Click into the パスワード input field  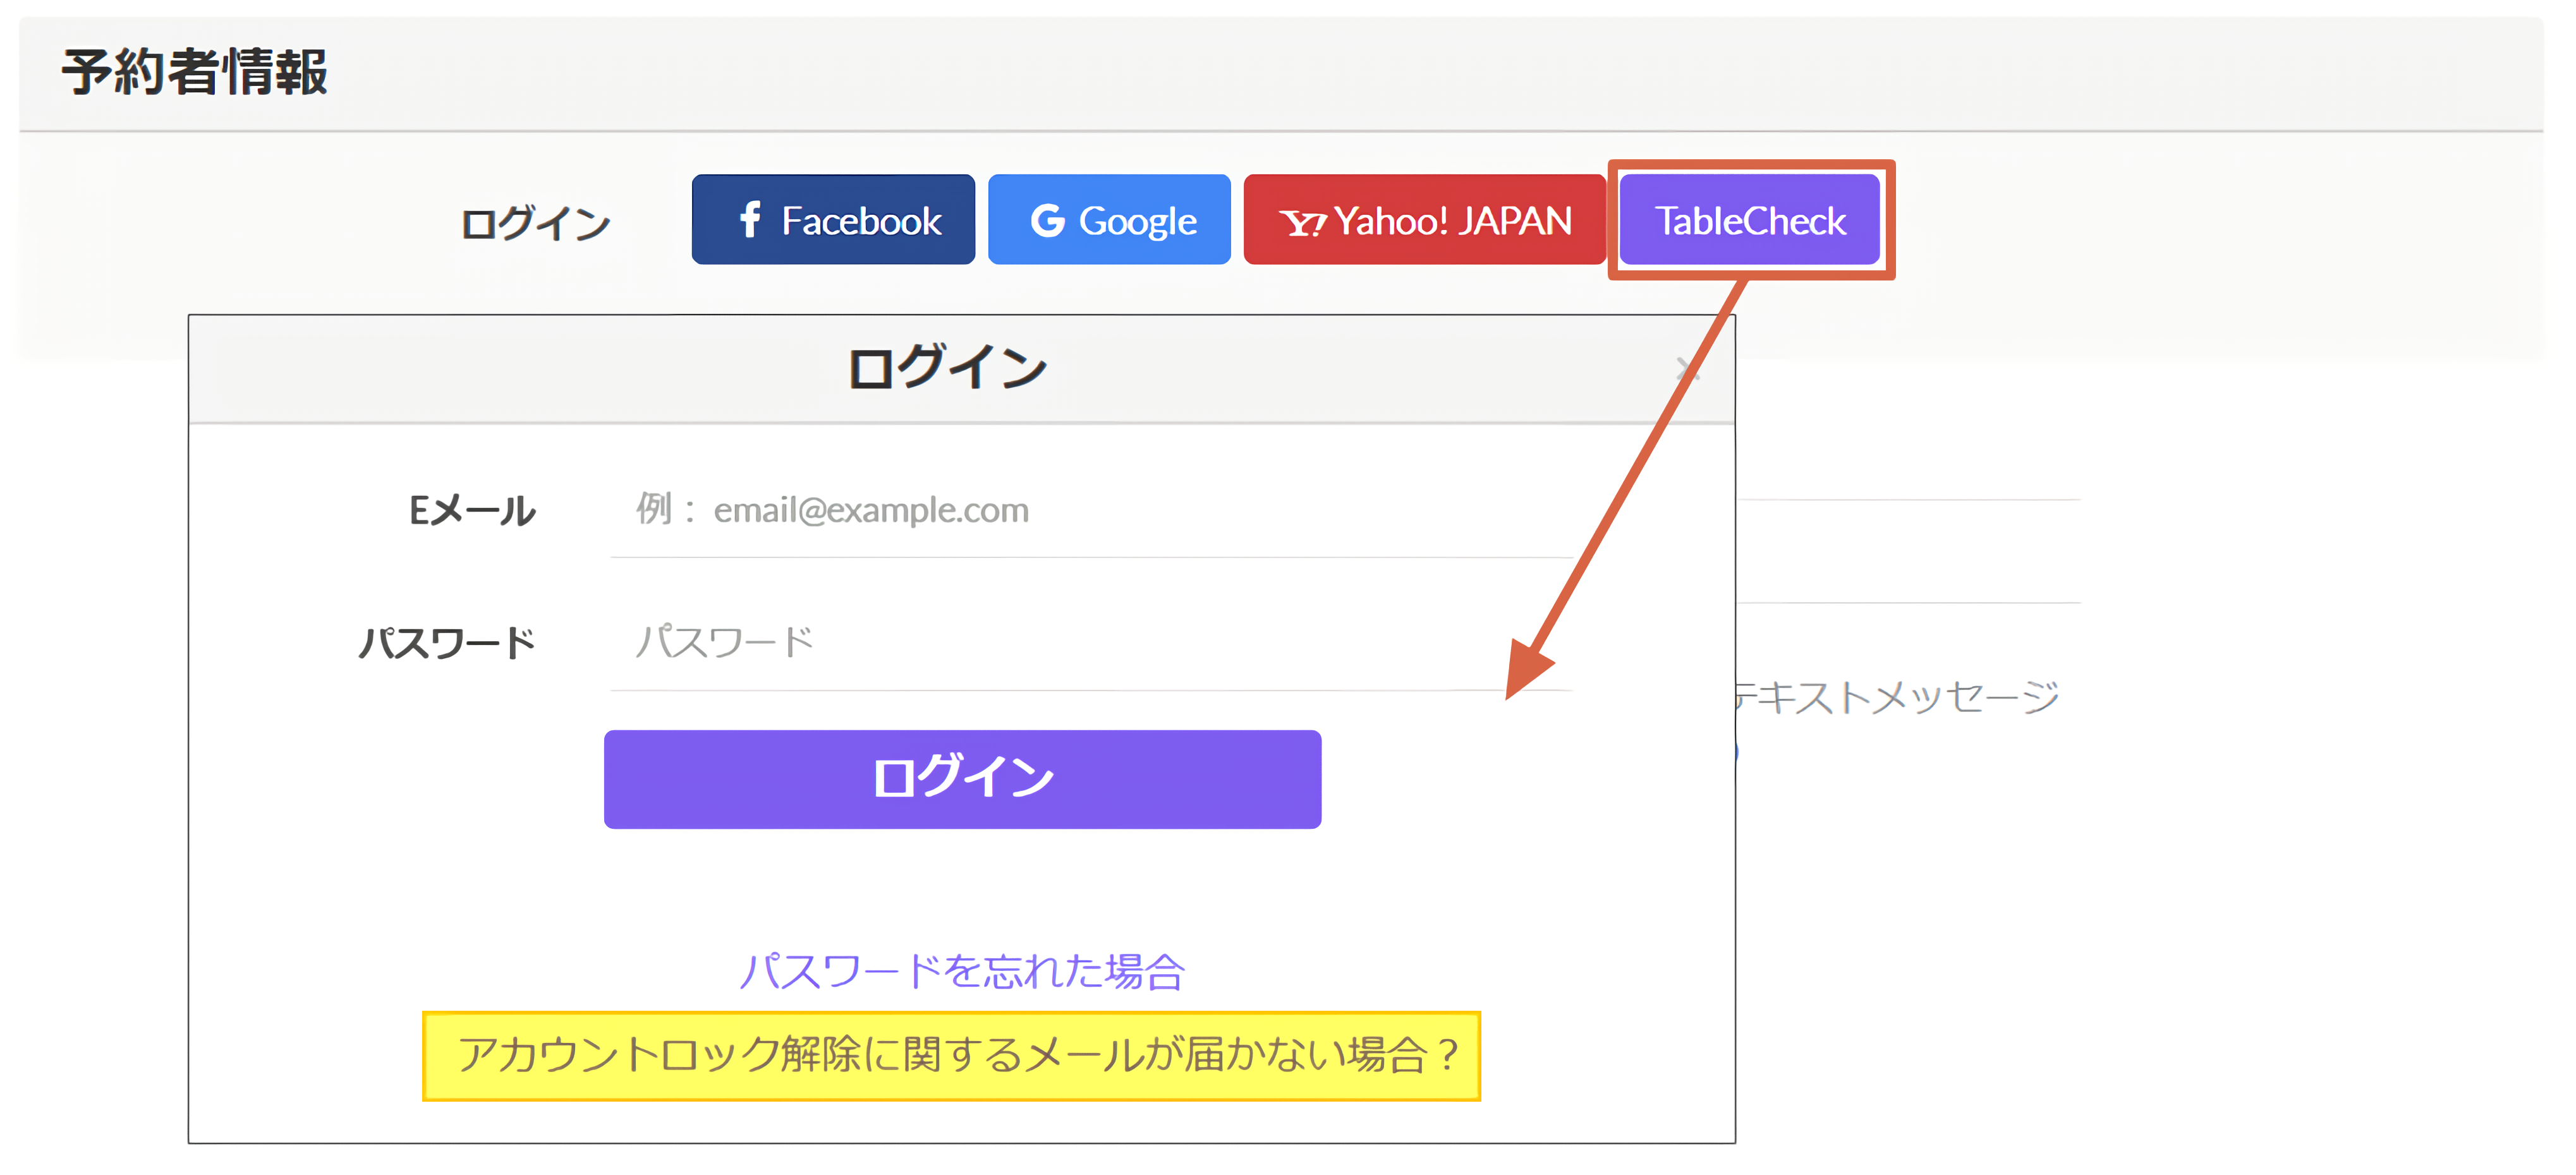(1090, 642)
